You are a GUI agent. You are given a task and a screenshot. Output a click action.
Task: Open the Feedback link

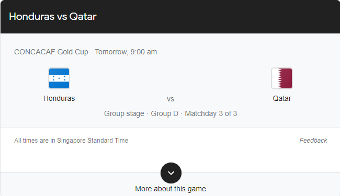pyautogui.click(x=313, y=141)
